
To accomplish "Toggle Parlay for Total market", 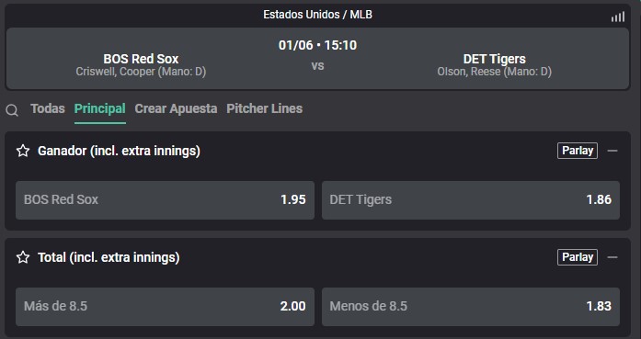I will click(x=578, y=257).
